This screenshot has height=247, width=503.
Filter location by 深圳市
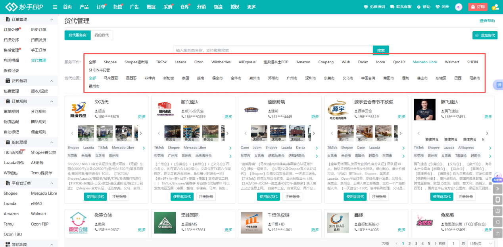pyautogui.click(x=311, y=78)
